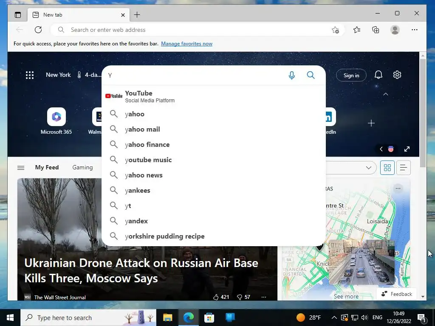
Task: Click the taskbar search box
Action: 88,318
